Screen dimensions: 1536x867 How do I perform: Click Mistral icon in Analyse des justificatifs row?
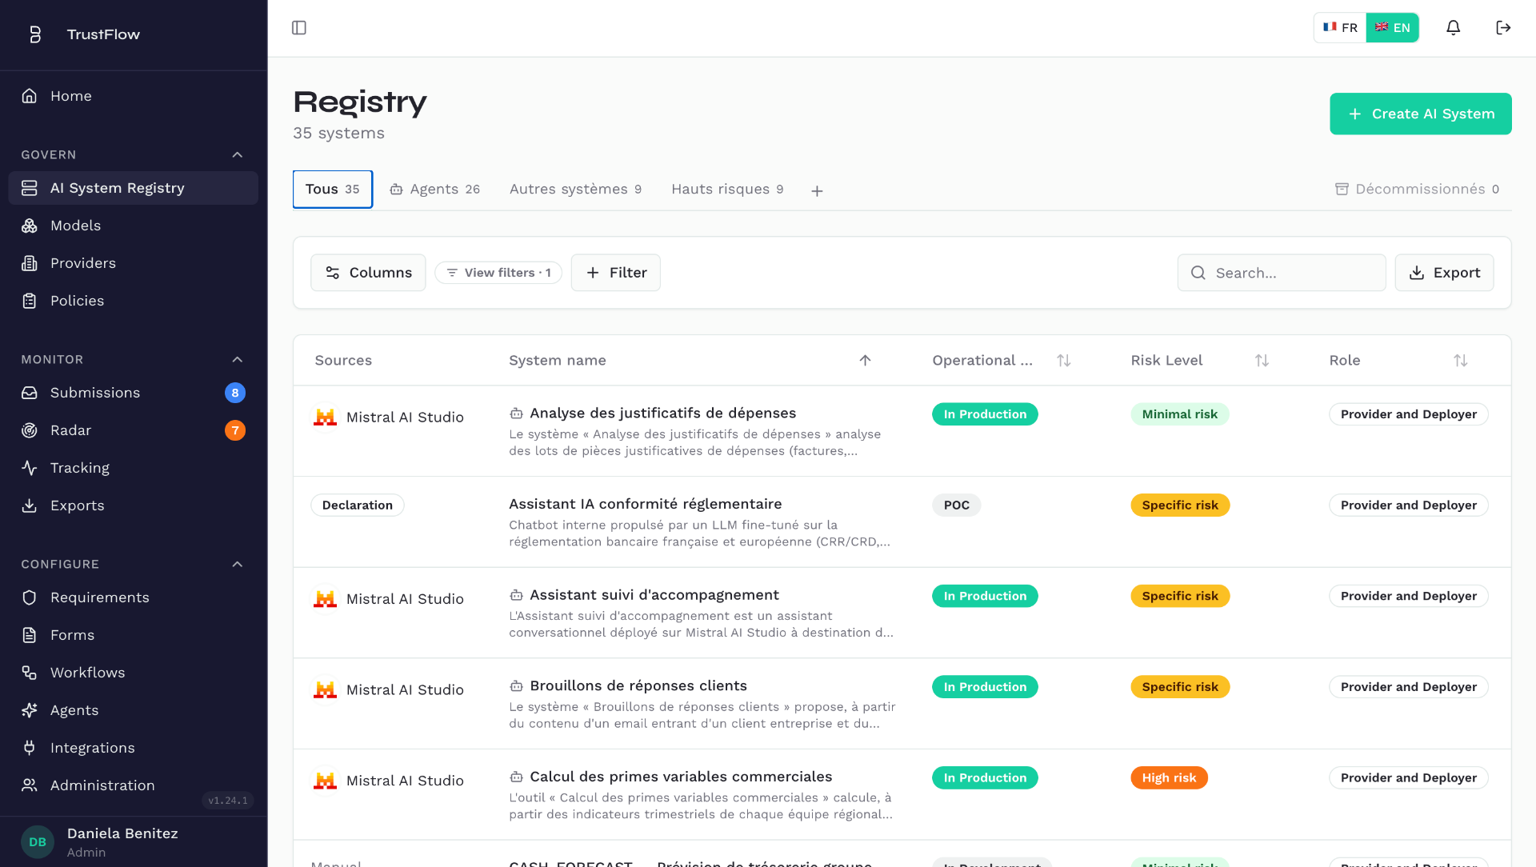tap(325, 418)
